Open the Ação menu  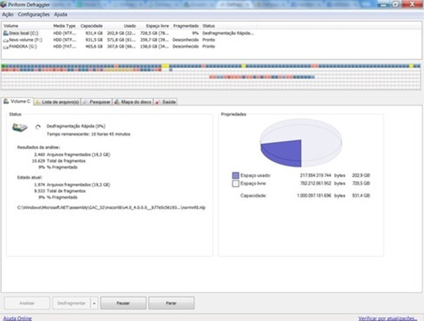coord(9,14)
